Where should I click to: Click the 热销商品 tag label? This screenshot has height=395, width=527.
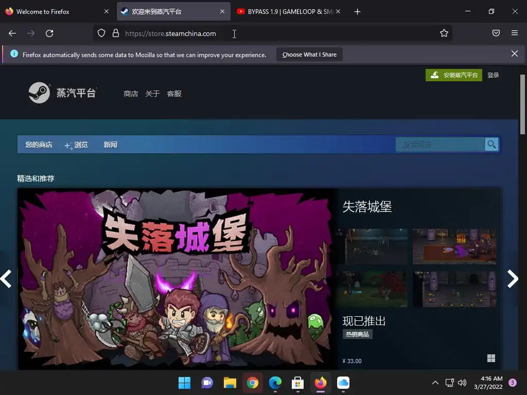click(x=357, y=334)
